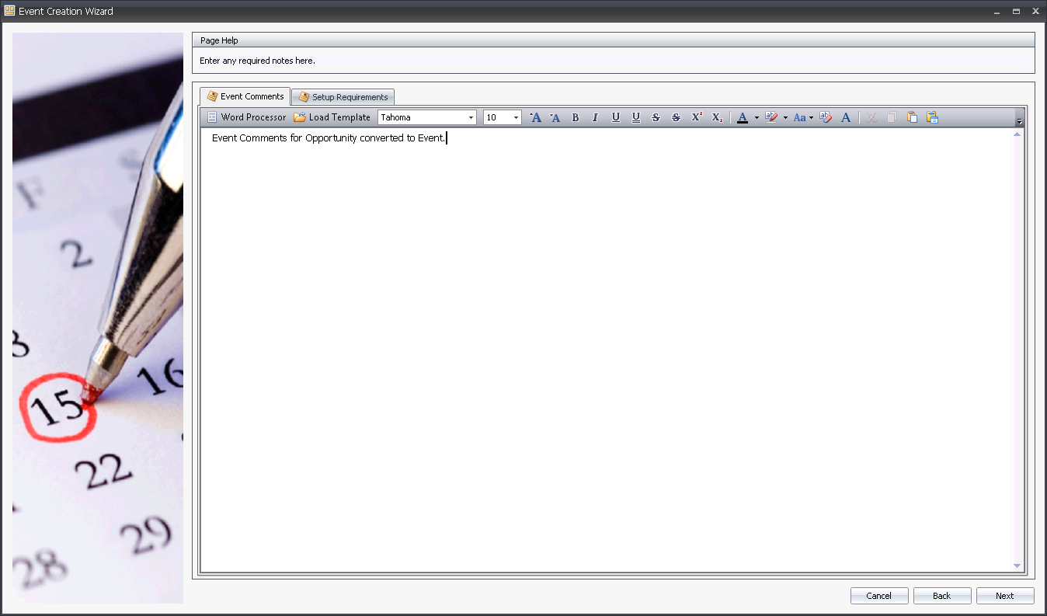Expand the font color dropdown arrow
This screenshot has height=616, width=1047.
pyautogui.click(x=757, y=118)
